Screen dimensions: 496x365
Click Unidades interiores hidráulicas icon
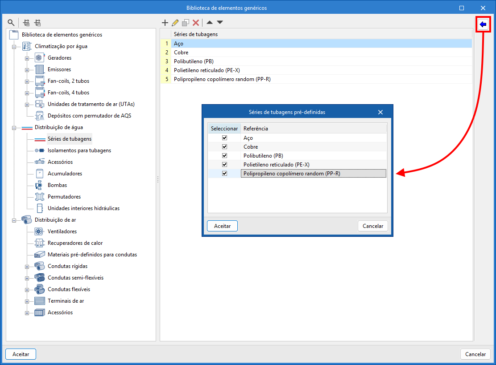40,208
